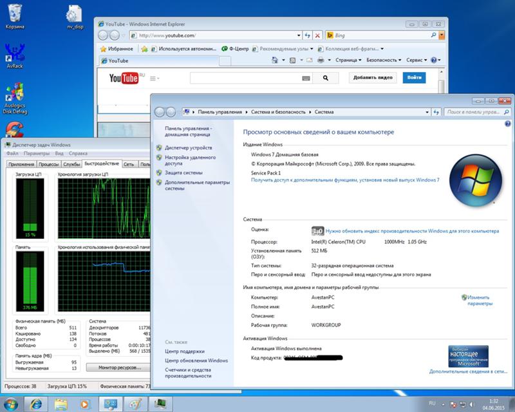Image resolution: width=515 pixels, height=412 pixels.
Task: Launch Auslogics Disk Defrag shortcut
Action: coord(15,98)
